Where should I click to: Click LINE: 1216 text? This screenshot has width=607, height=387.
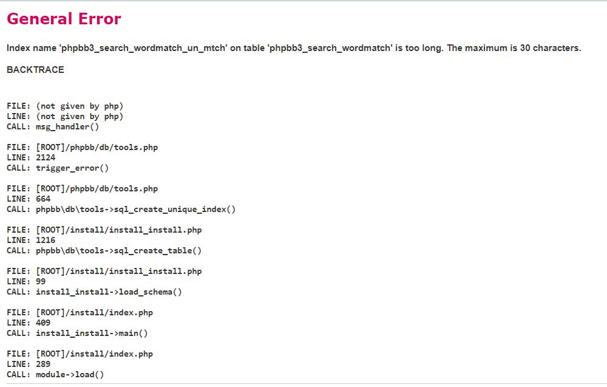(x=31, y=240)
